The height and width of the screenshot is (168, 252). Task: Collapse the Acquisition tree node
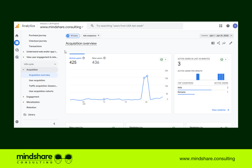click(x=24, y=70)
